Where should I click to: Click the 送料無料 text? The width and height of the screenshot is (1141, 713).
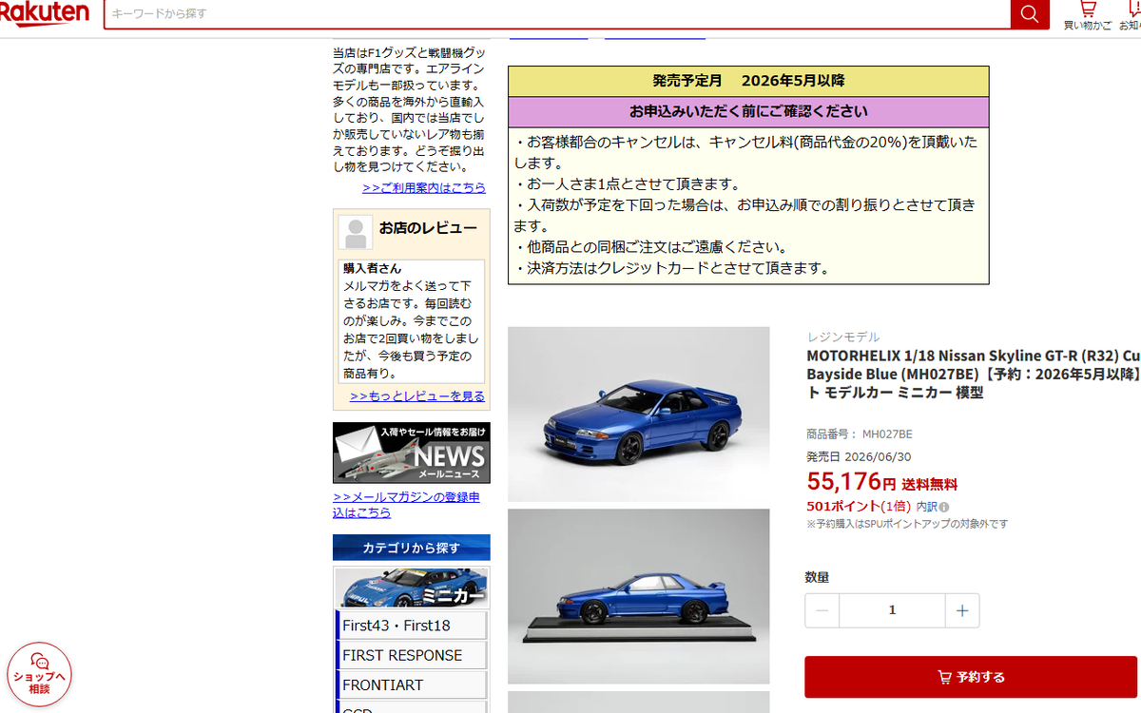[930, 484]
